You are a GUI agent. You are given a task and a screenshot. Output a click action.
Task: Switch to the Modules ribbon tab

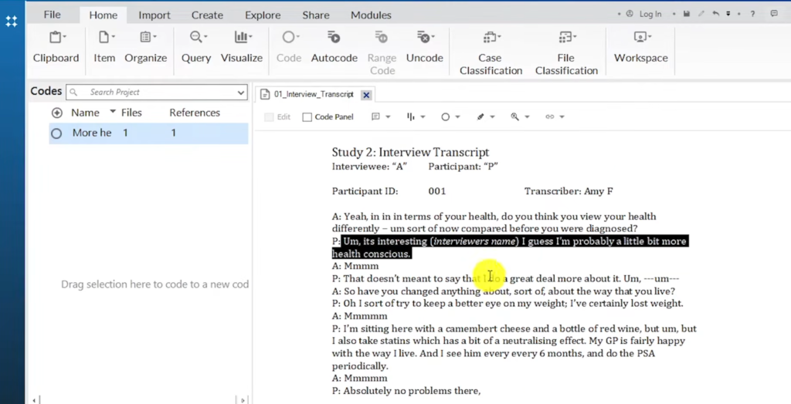[x=371, y=15]
